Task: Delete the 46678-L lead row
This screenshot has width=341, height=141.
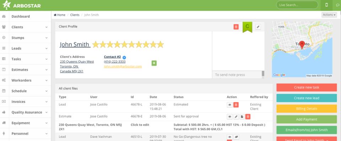Action: click(236, 105)
